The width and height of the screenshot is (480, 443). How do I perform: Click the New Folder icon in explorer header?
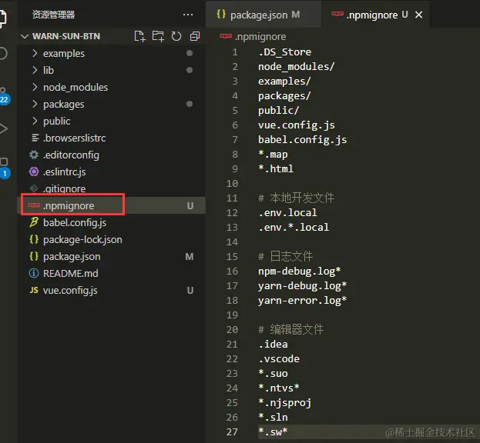tap(158, 36)
